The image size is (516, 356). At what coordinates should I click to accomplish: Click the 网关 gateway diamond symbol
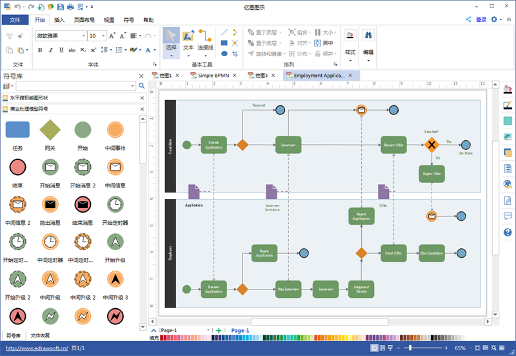50,131
